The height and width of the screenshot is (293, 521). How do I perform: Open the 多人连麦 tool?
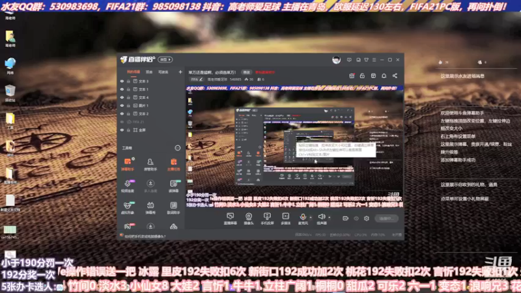150,186
